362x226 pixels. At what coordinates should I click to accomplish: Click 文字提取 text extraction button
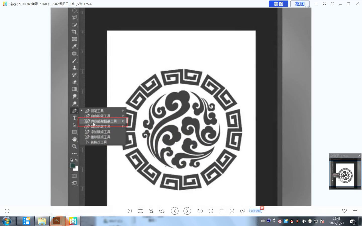point(256,211)
